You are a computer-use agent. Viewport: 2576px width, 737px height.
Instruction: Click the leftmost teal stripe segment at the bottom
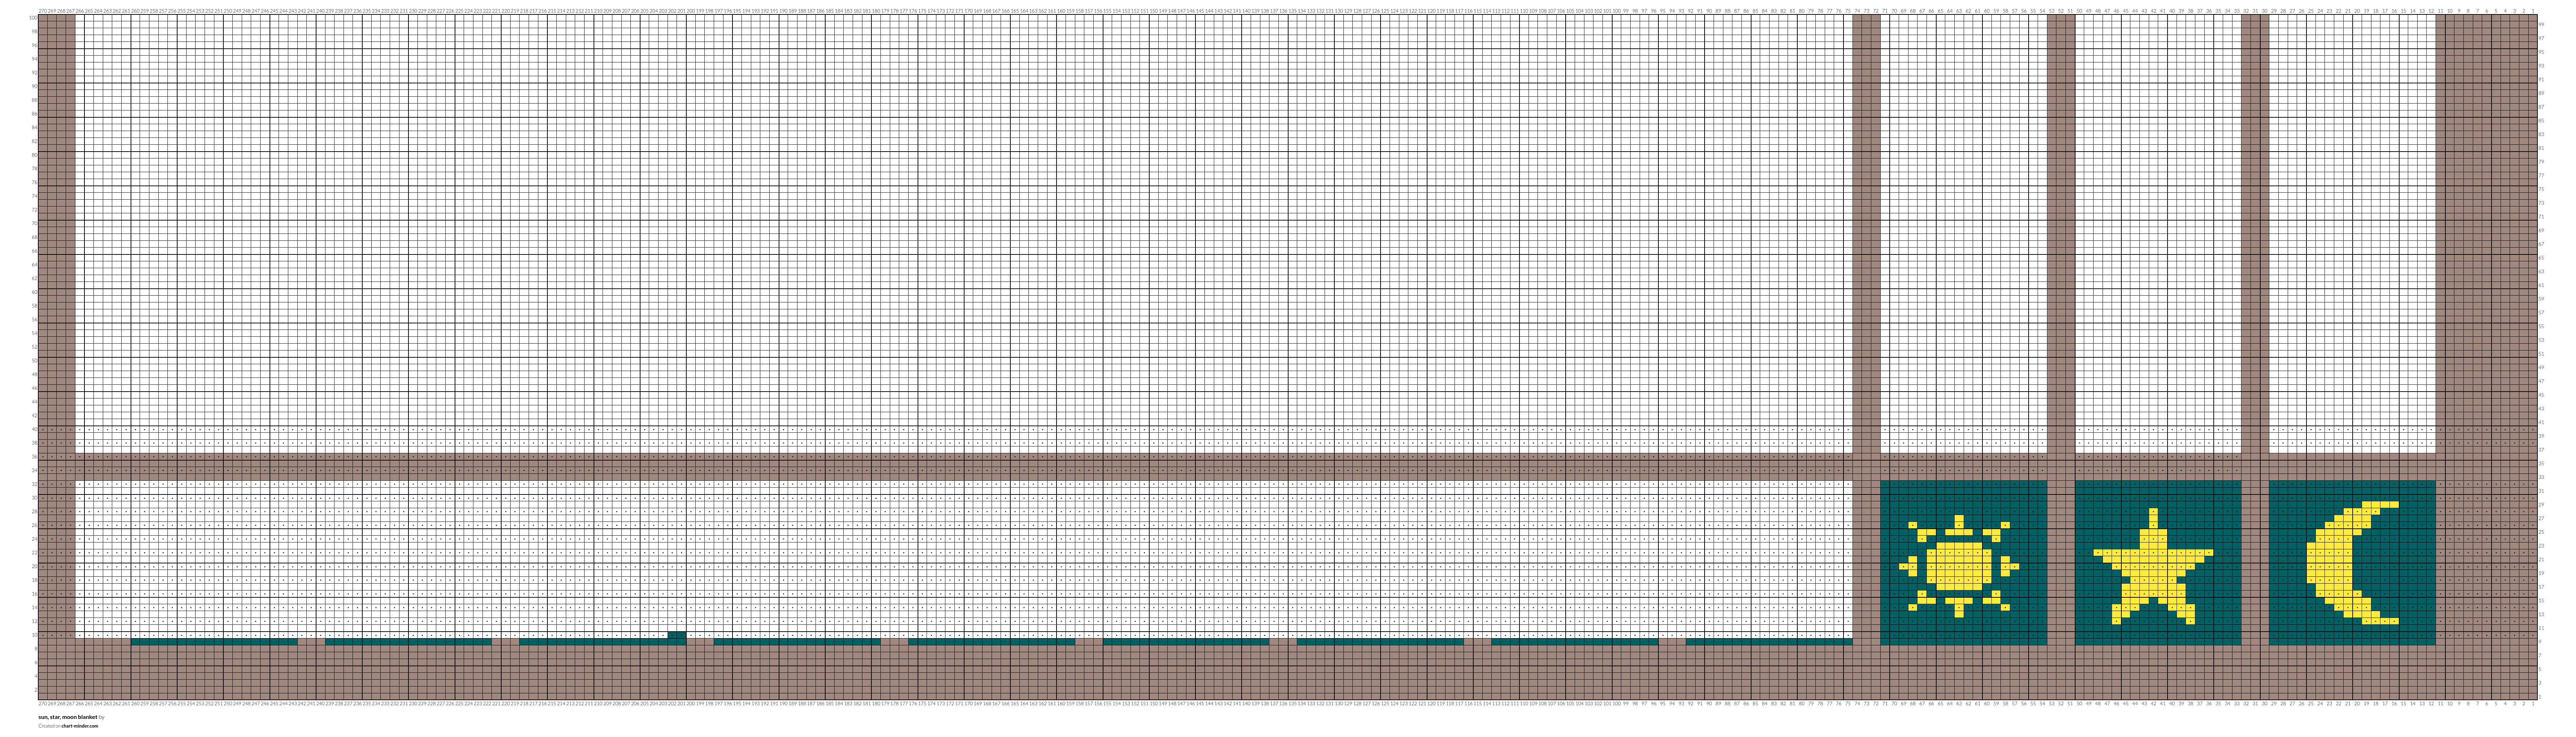pyautogui.click(x=214, y=642)
